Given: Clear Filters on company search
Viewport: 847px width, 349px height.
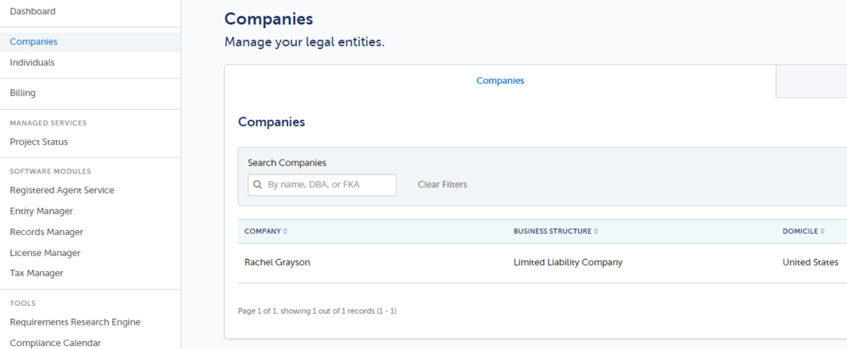Looking at the screenshot, I should point(443,184).
